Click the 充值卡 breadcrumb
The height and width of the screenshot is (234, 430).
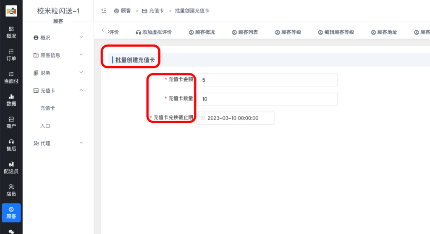click(153, 10)
